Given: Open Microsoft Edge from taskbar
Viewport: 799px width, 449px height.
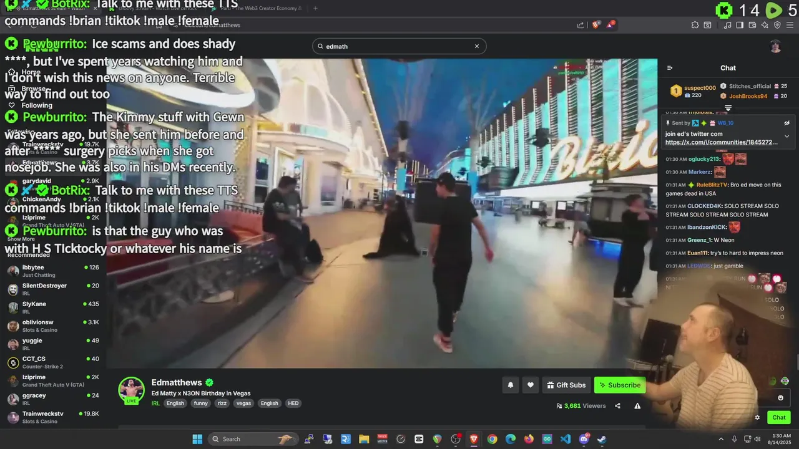Looking at the screenshot, I should [x=511, y=439].
